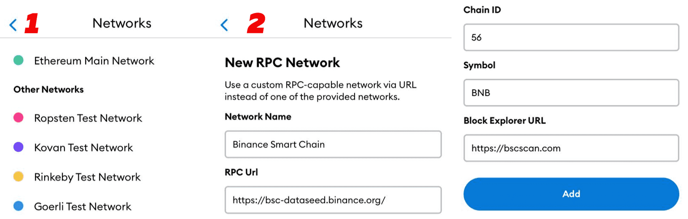Click the New RPC Network heading
Image resolution: width=688 pixels, height=219 pixels.
(282, 63)
